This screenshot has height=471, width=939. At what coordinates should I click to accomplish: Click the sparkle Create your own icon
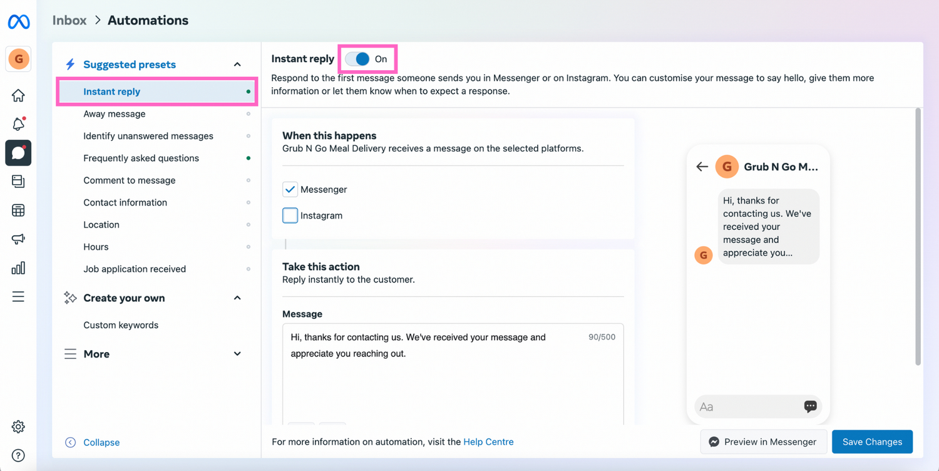click(70, 298)
